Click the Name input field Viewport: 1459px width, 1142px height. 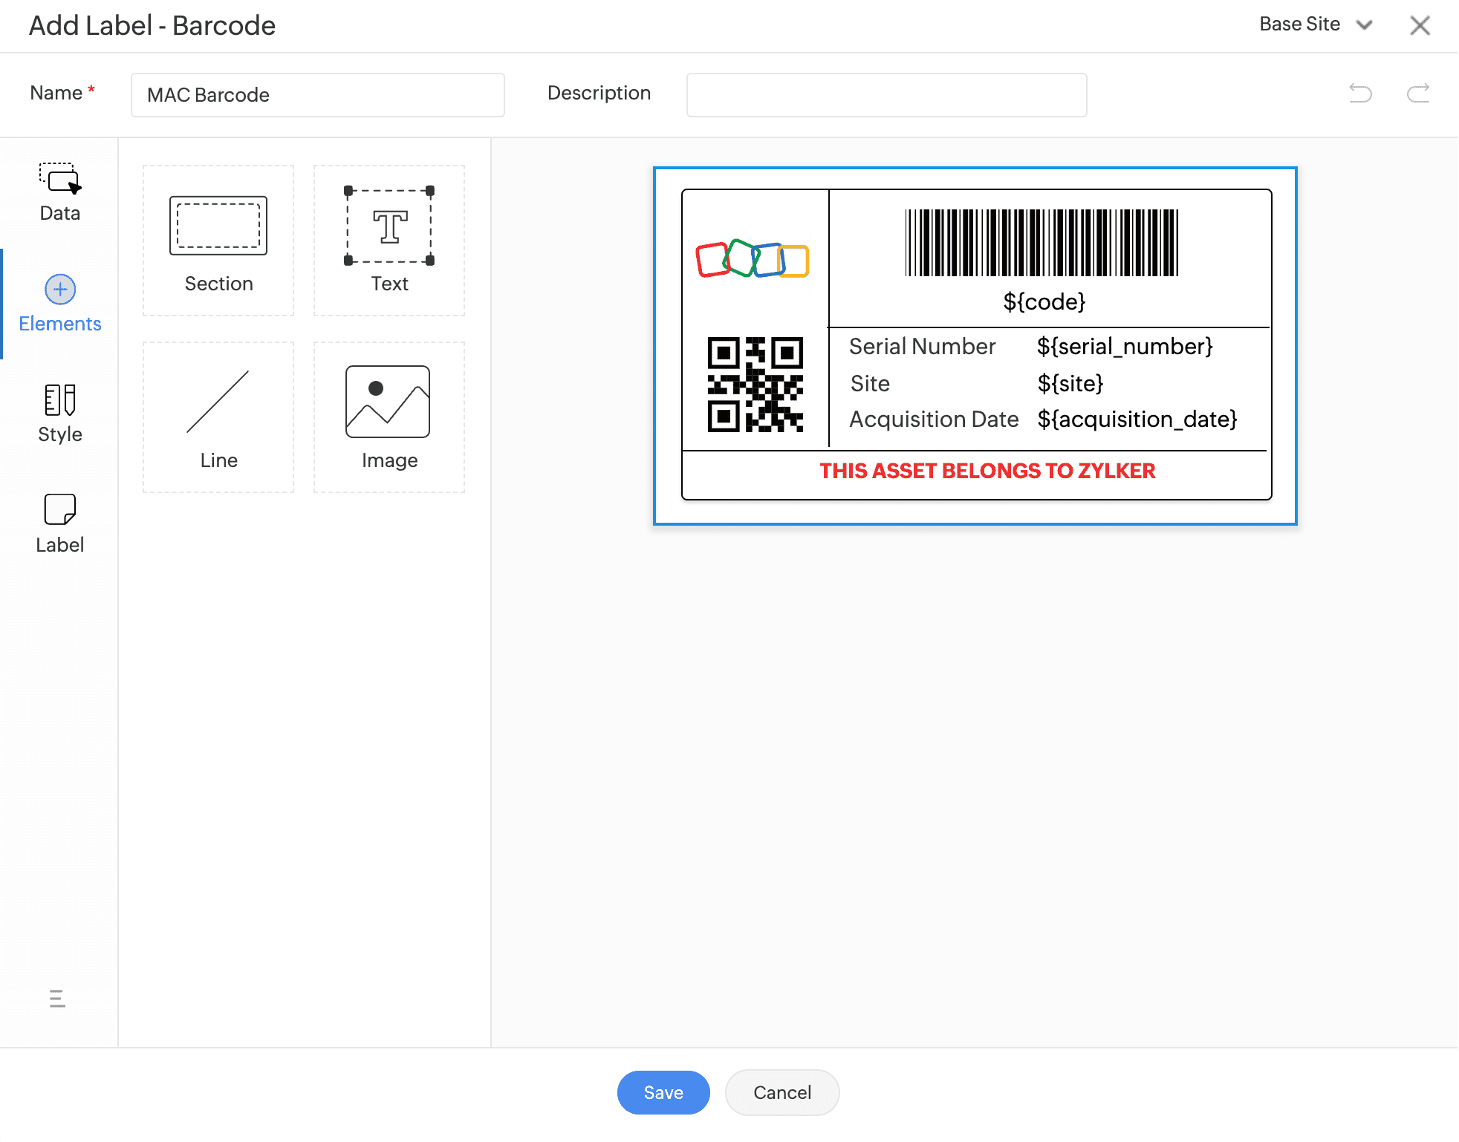click(x=318, y=95)
